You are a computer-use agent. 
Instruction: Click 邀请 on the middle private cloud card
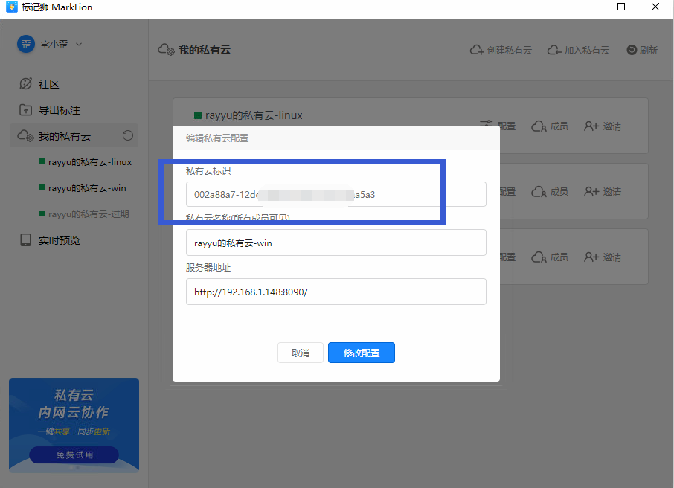coord(603,192)
